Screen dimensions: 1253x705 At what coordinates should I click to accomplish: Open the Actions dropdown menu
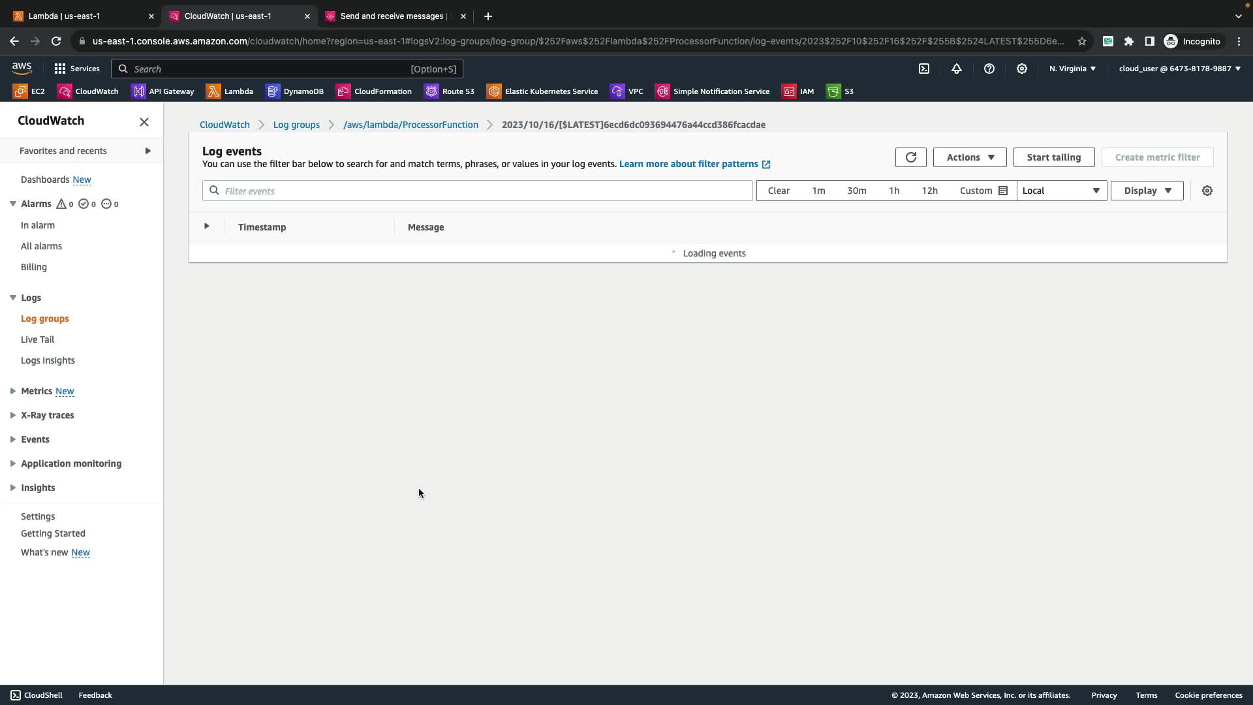(969, 157)
